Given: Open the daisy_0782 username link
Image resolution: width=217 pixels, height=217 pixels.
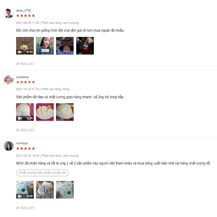Looking at the screenshot, I should pyautogui.click(x=23, y=11).
